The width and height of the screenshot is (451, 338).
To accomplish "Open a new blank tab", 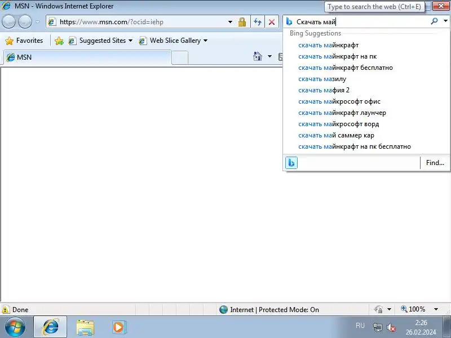I will pos(180,58).
